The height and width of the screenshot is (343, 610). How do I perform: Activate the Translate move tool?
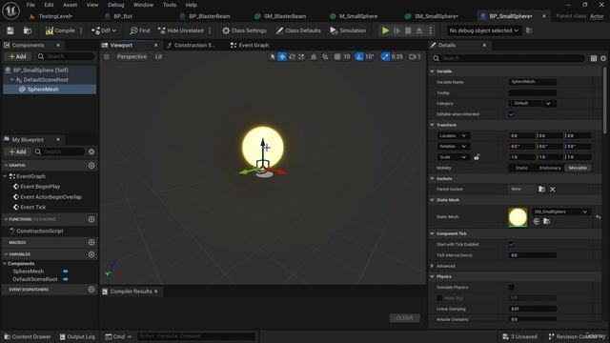point(282,57)
